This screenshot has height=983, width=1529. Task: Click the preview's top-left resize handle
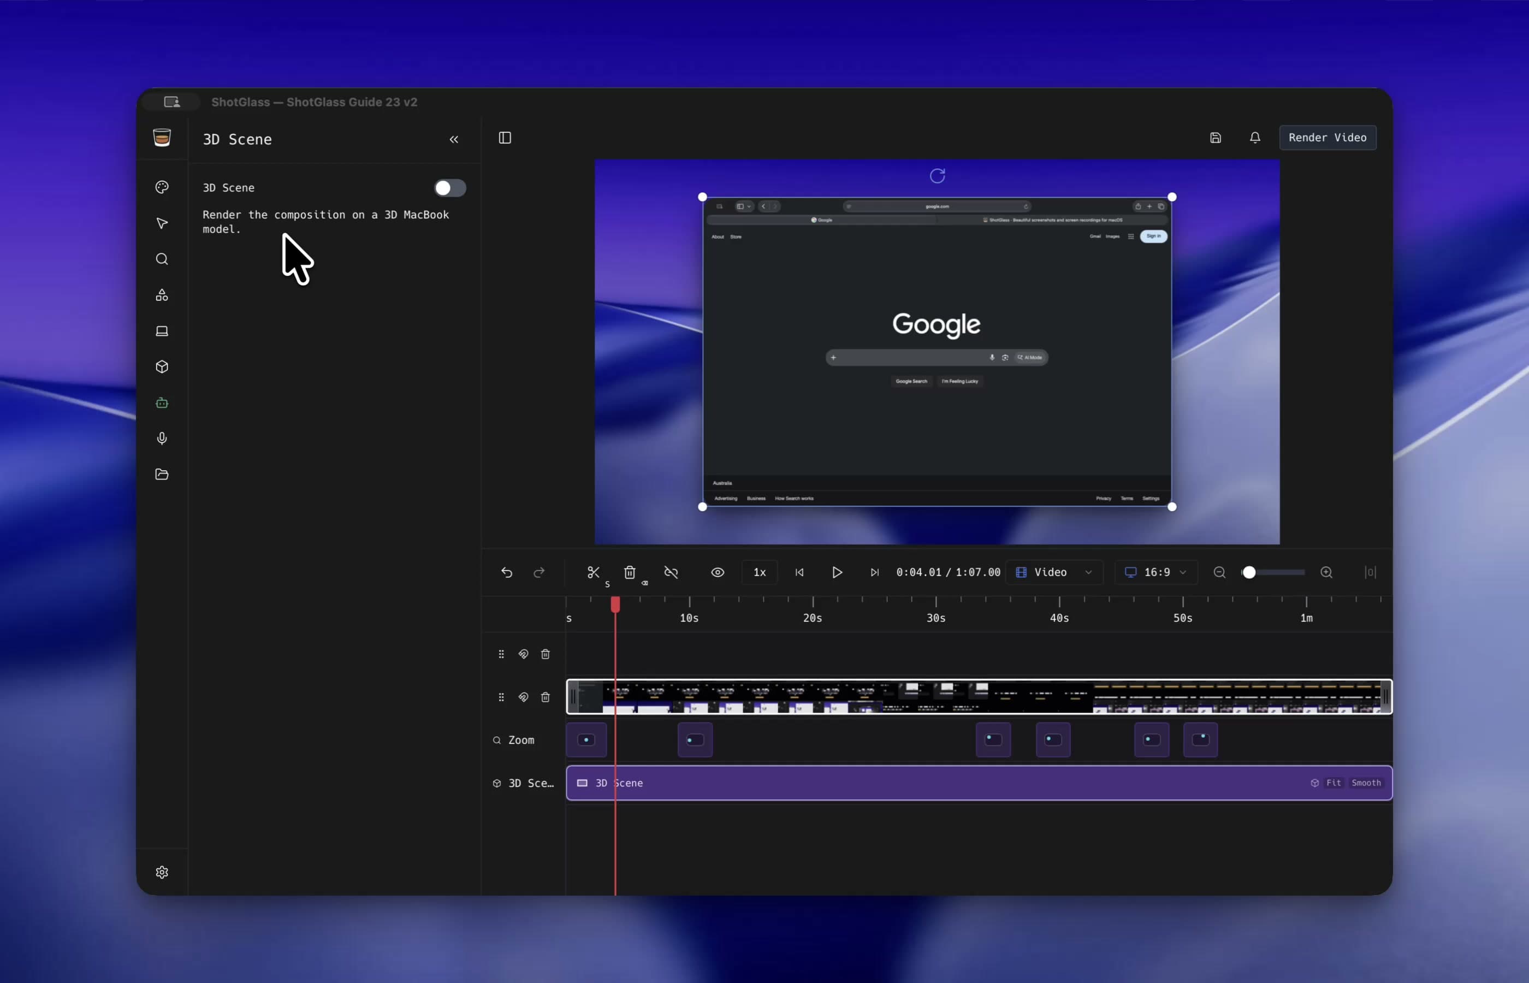click(x=703, y=197)
